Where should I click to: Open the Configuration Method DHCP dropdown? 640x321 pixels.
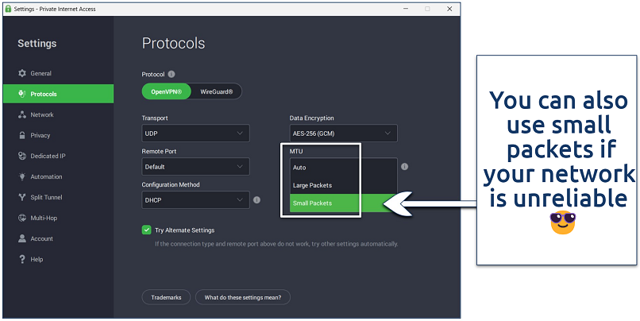coord(195,200)
